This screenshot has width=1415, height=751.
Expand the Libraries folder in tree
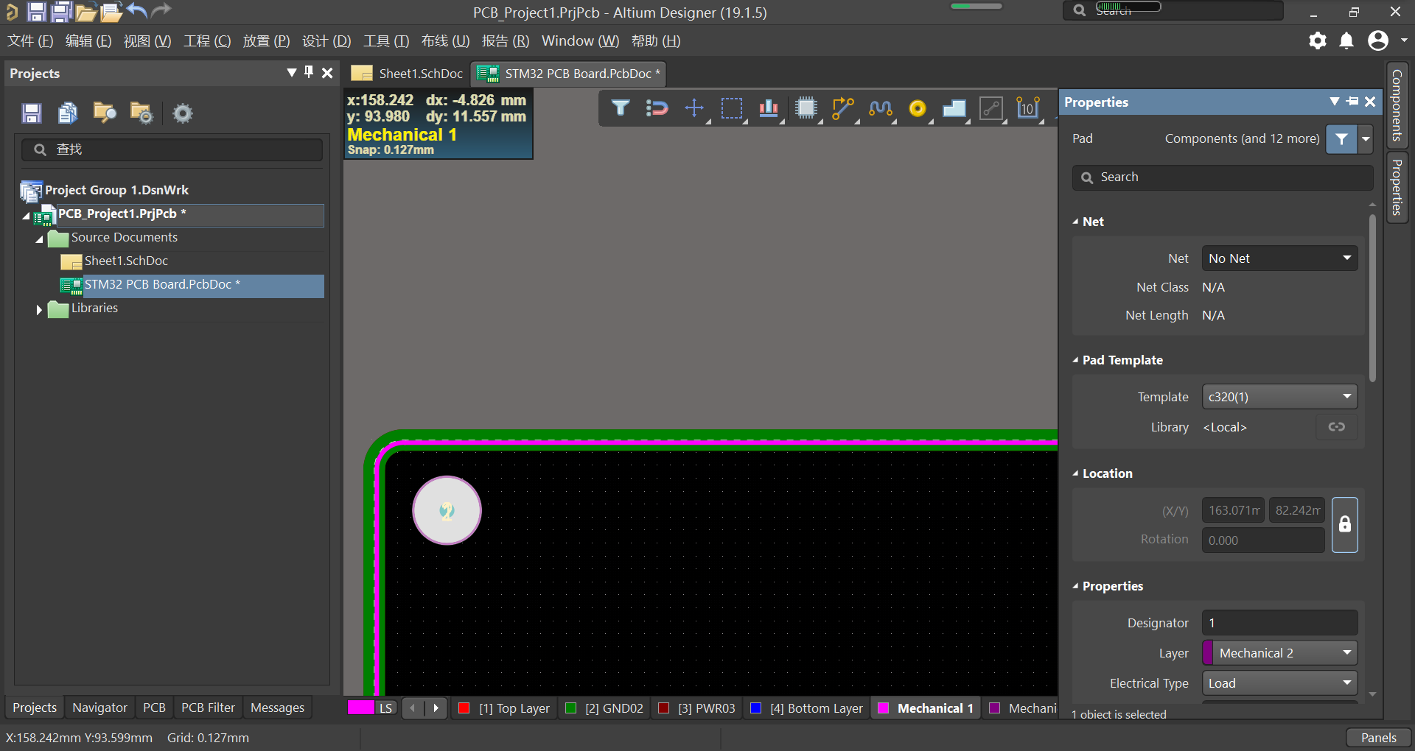tap(39, 310)
